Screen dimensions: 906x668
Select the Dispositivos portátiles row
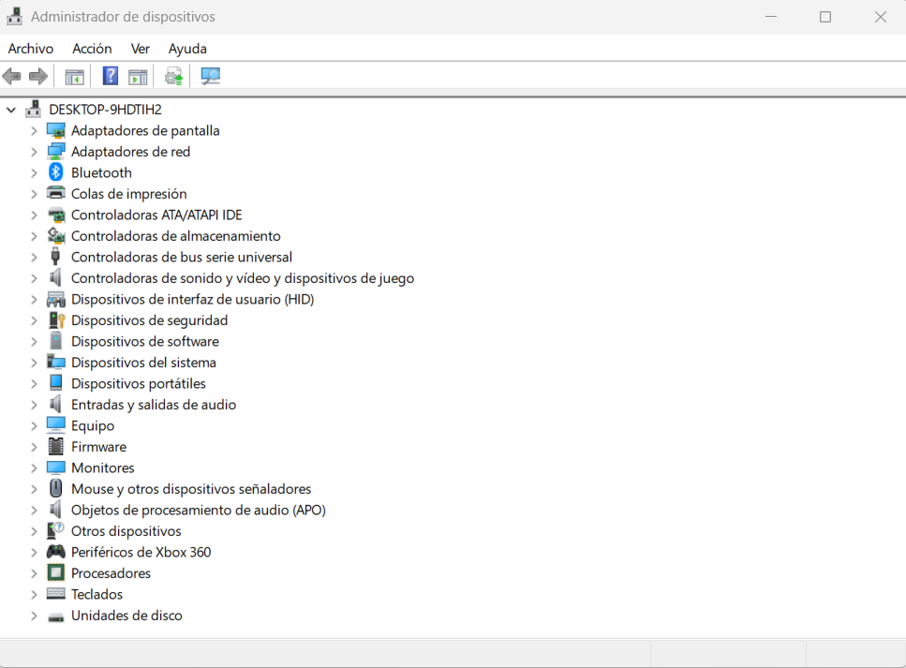click(138, 384)
